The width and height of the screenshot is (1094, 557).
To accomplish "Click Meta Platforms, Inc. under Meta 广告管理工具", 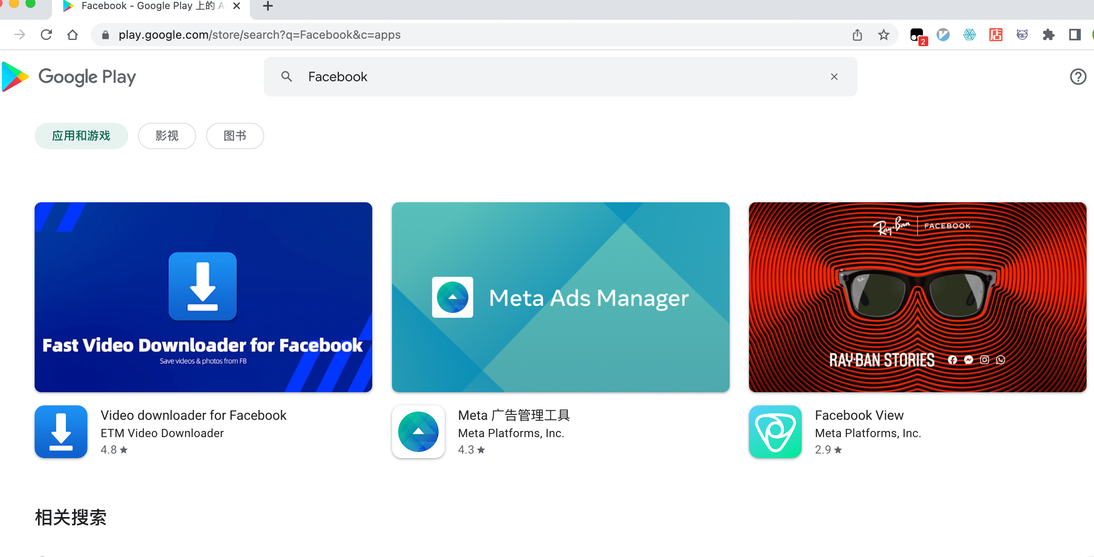I will pos(511,433).
